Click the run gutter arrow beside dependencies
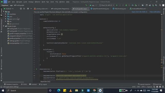Viewport: 165px width, 93px height. tap(37, 69)
